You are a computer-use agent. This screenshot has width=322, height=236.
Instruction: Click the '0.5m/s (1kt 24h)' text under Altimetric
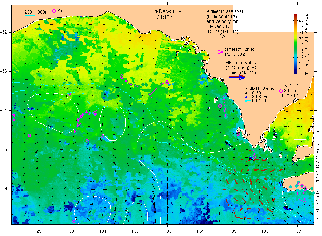(x=222, y=31)
